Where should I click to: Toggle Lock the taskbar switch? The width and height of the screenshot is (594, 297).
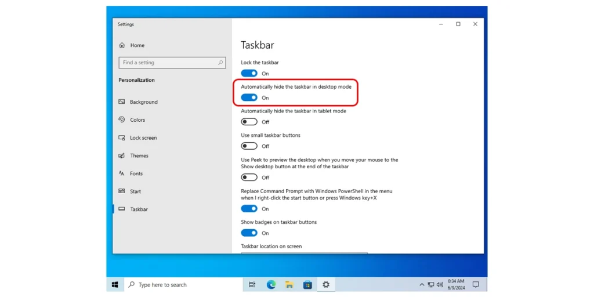(x=249, y=74)
